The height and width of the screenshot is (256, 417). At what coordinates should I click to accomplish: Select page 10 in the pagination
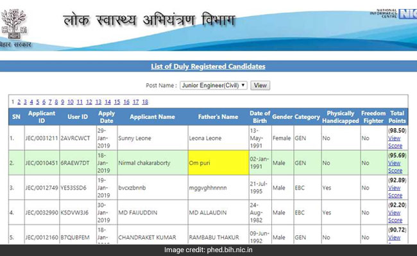[69, 102]
